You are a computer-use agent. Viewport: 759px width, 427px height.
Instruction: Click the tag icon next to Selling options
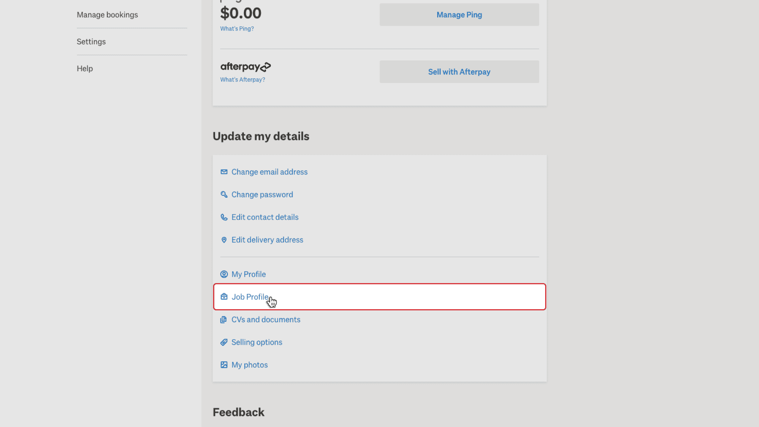[224, 342]
